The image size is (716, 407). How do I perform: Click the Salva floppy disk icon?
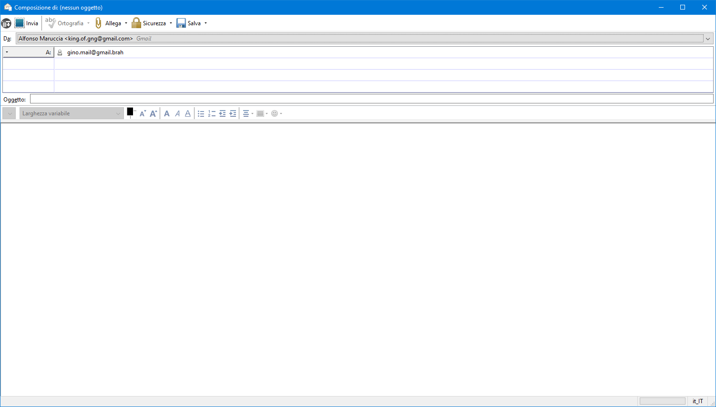click(x=181, y=23)
